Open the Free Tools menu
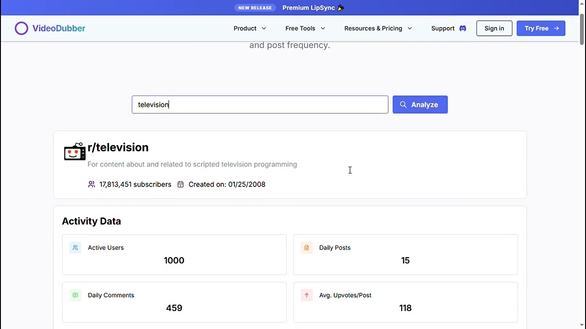Screen dimensions: 586x329 [305, 28]
